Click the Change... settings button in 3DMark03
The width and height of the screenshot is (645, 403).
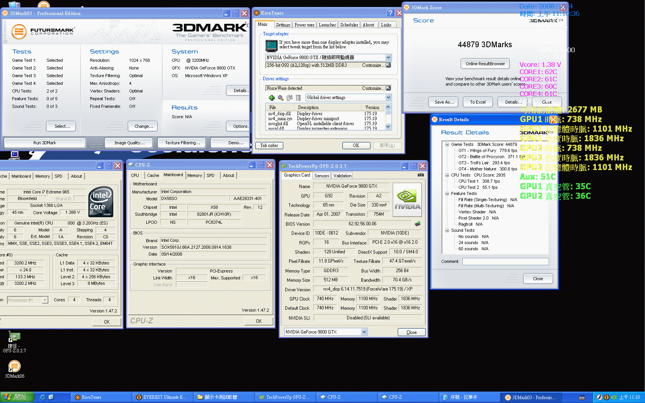[x=144, y=126]
